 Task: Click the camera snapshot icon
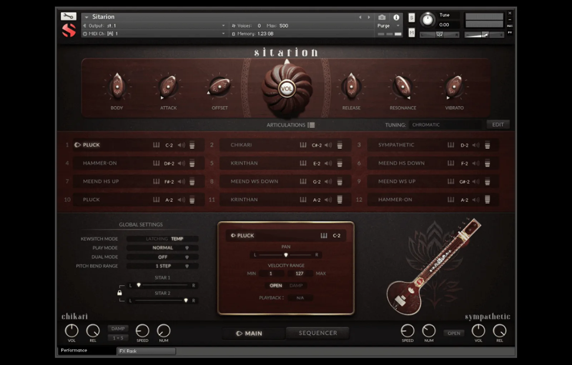click(382, 17)
